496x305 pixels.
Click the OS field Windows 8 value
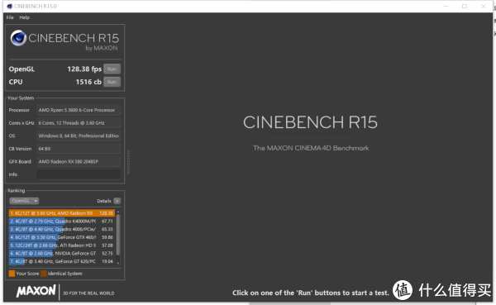(79, 136)
